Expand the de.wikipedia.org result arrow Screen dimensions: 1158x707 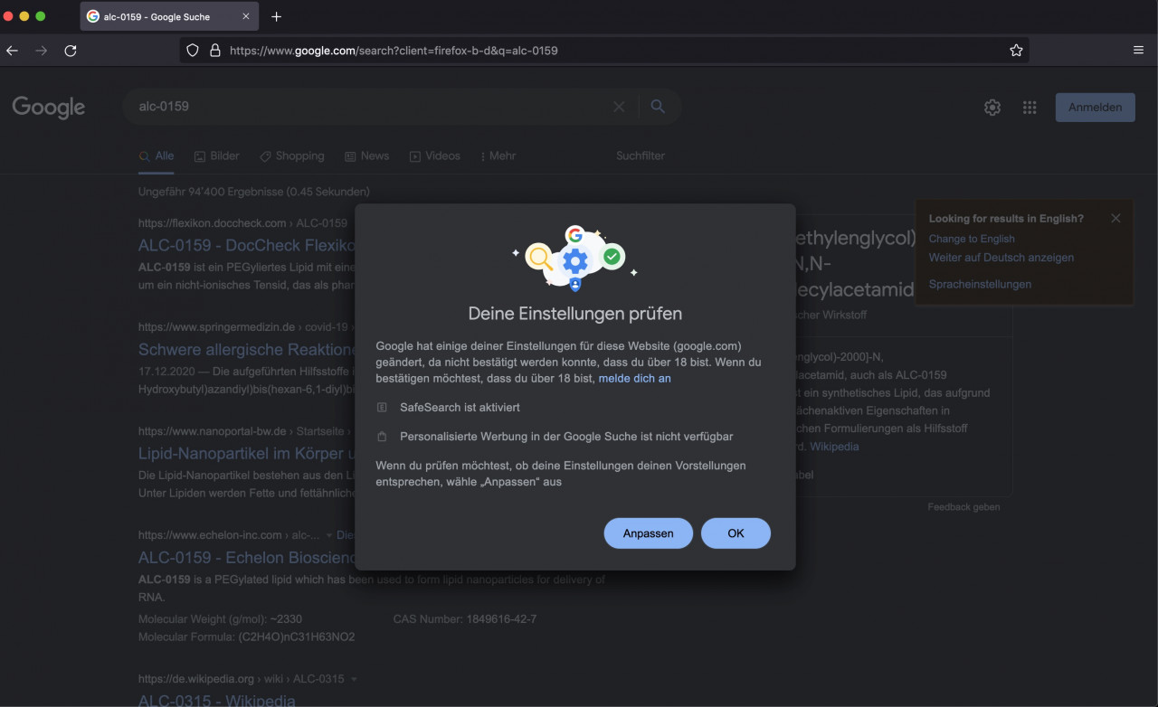pos(354,679)
